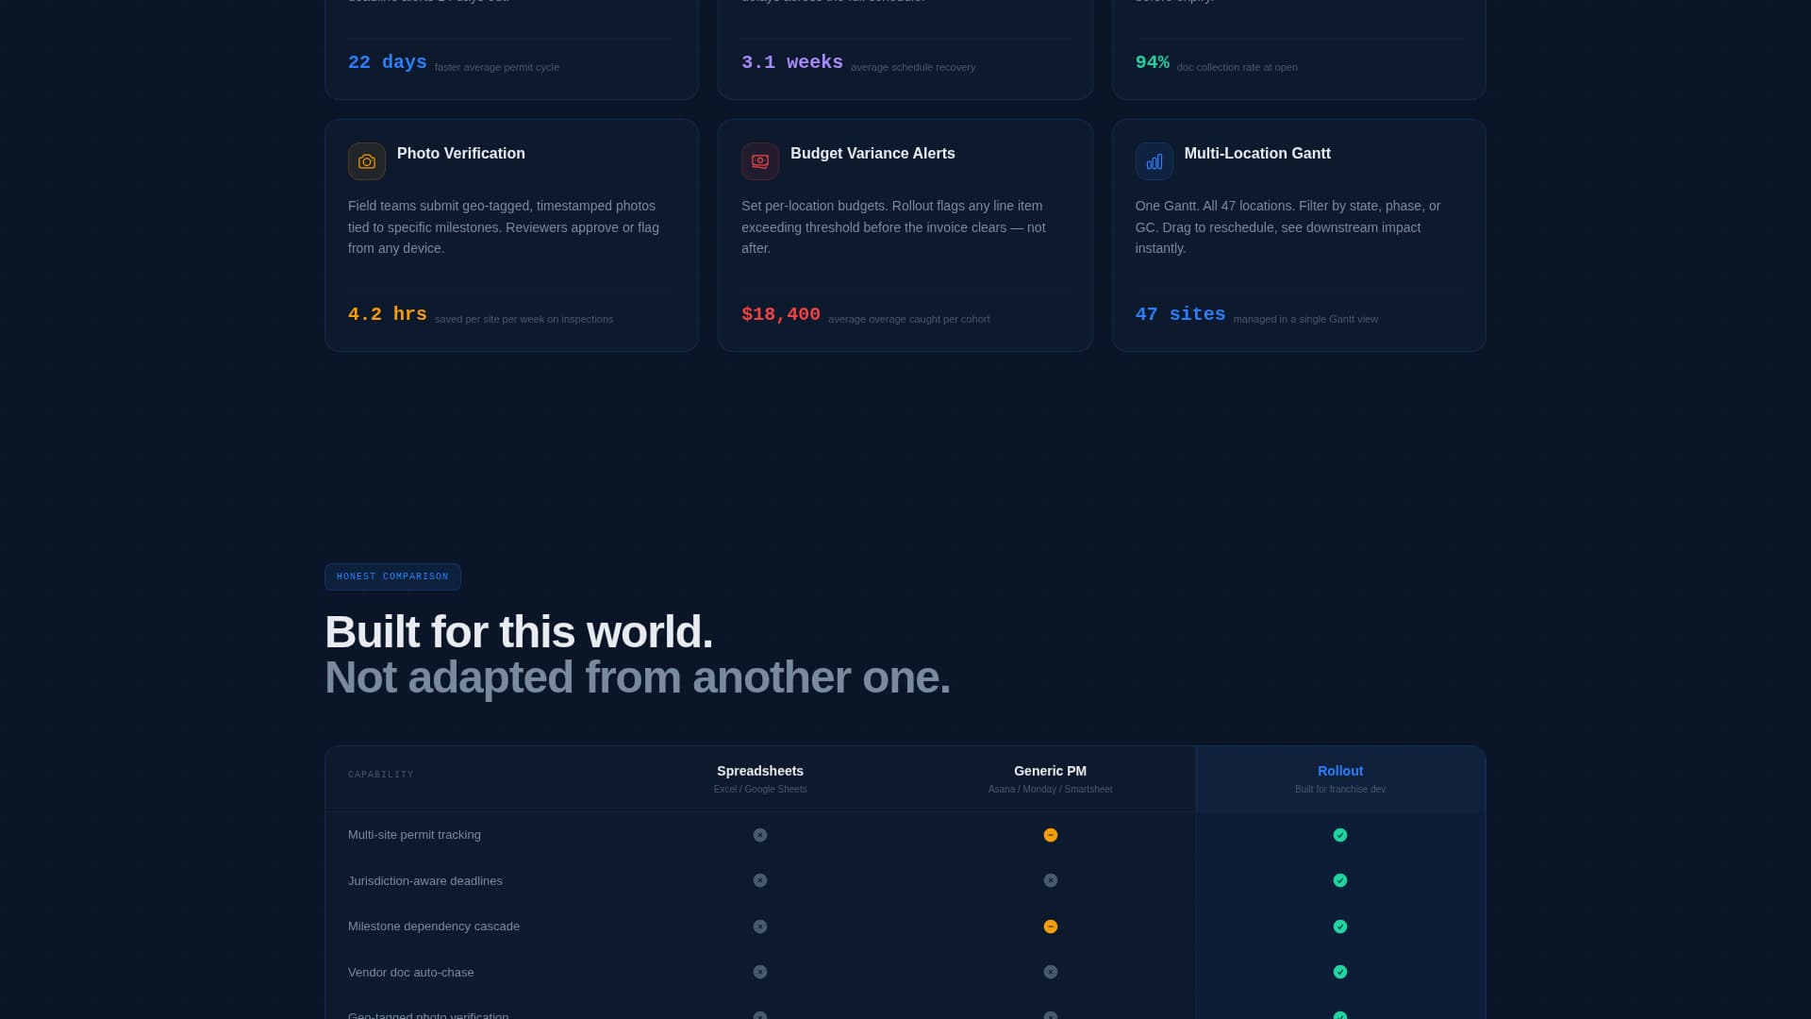The image size is (1811, 1019).
Task: Click Generic PM partial icon for Milestone dependency cascade
Action: click(x=1051, y=927)
